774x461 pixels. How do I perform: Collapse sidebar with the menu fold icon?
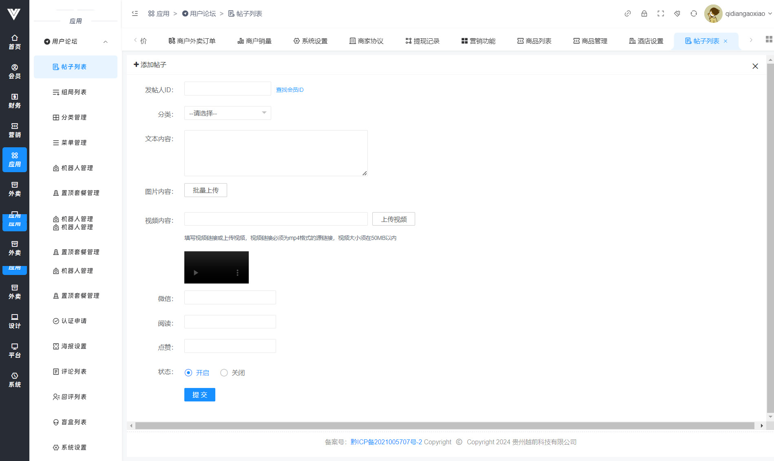[135, 13]
